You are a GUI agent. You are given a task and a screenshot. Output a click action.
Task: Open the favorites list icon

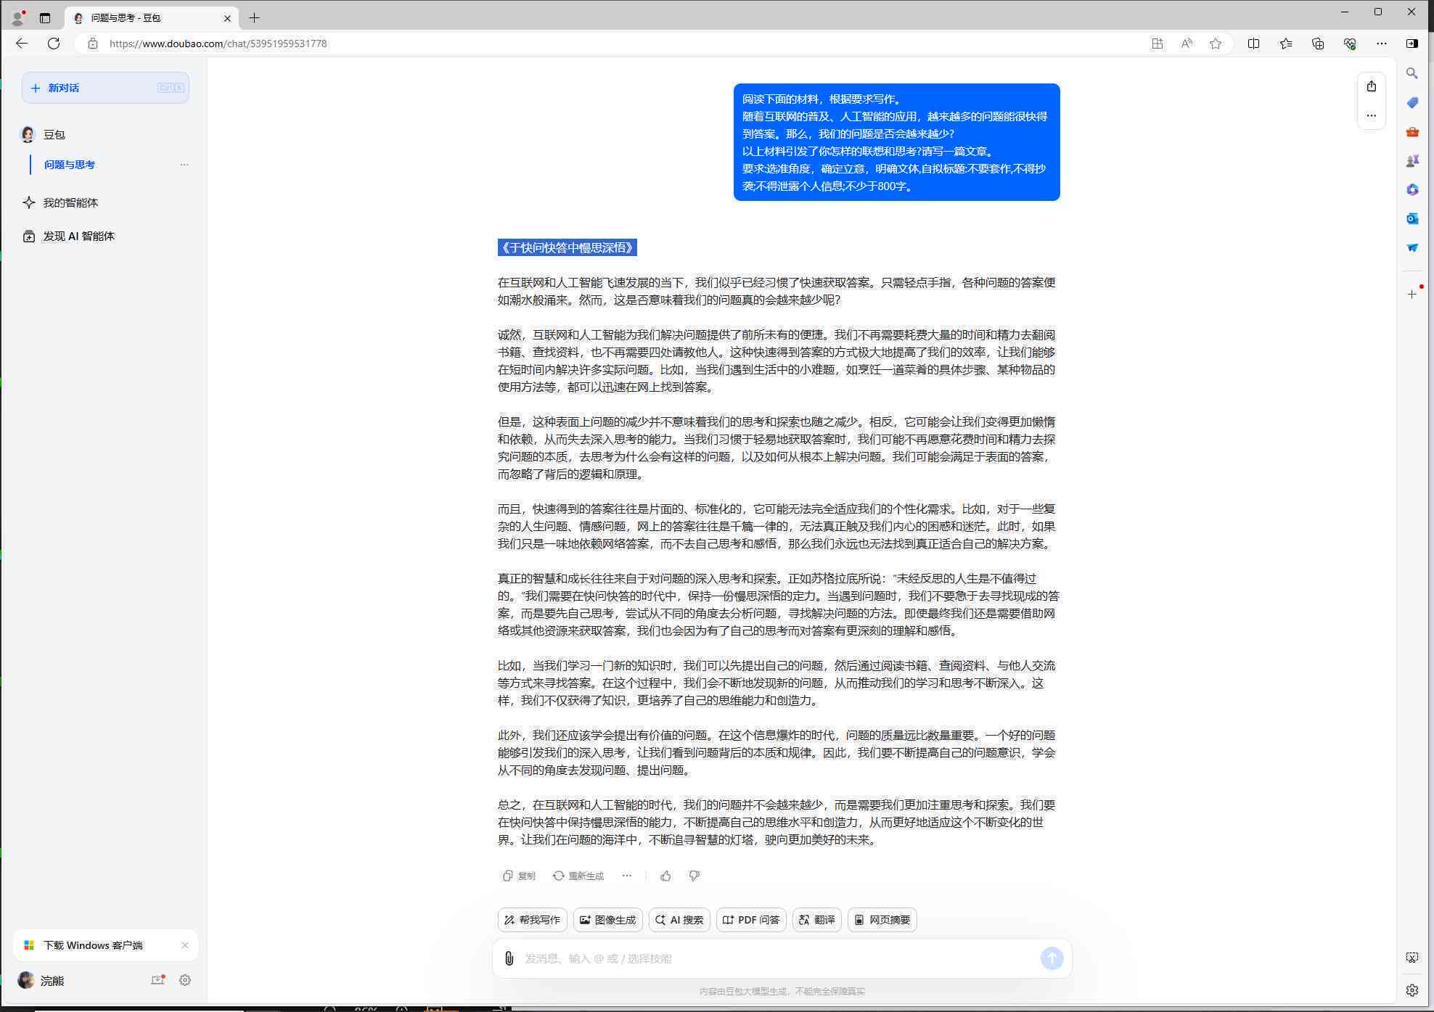[x=1286, y=44]
